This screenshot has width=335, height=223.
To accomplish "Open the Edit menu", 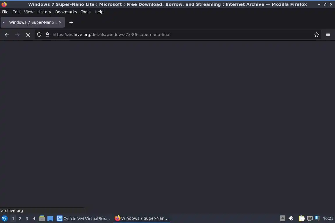I will pyautogui.click(x=16, y=12).
